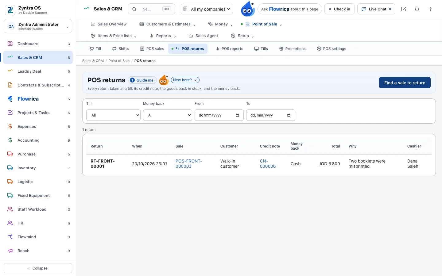
Task: Open the Staff Workload module
Action: tap(38, 209)
